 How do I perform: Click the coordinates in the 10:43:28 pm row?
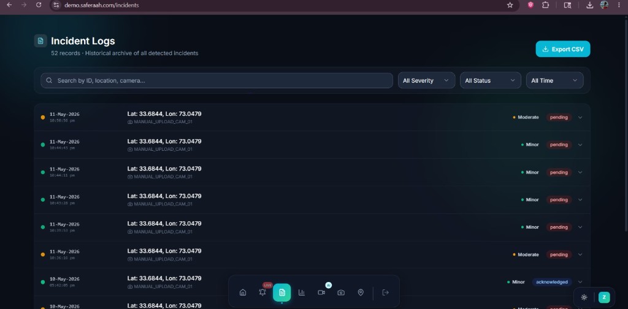click(x=164, y=196)
